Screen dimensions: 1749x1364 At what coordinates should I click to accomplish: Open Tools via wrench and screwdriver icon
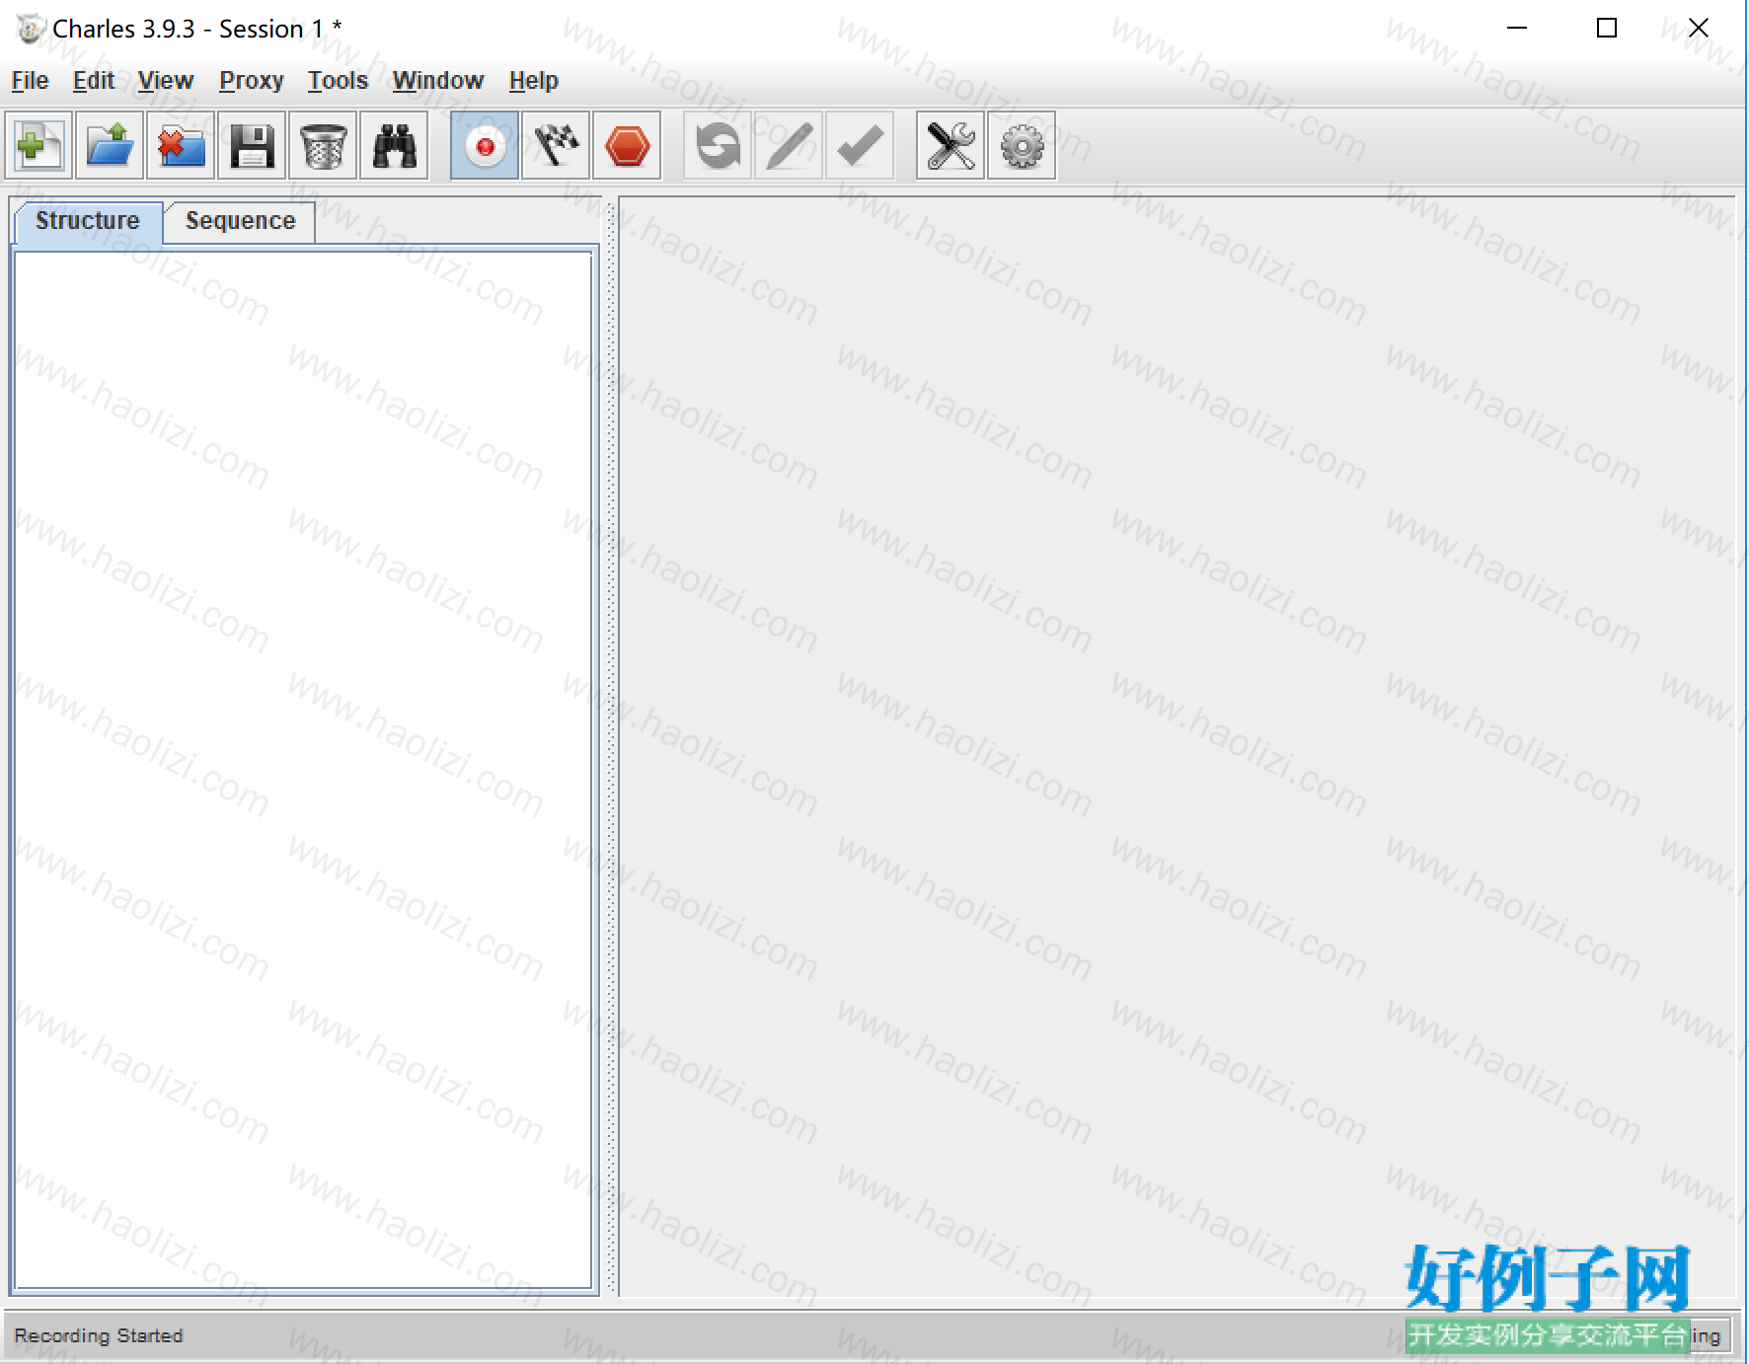point(951,146)
